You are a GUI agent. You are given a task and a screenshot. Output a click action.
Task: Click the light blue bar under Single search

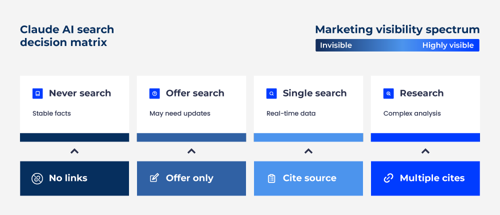point(308,137)
